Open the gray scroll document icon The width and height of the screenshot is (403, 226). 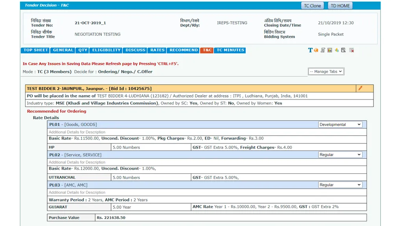tap(323, 50)
